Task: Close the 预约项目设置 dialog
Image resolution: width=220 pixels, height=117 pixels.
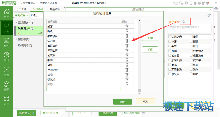Action: pos(161,13)
